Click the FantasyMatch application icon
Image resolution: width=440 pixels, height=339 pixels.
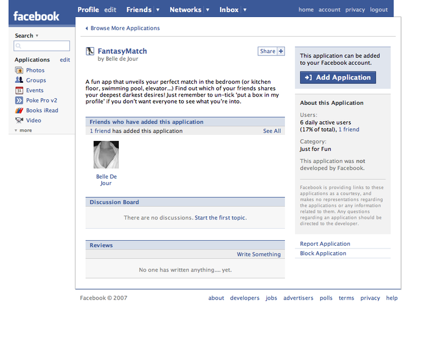(x=90, y=52)
